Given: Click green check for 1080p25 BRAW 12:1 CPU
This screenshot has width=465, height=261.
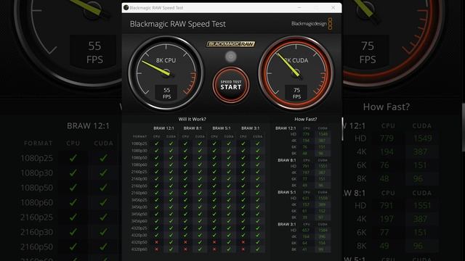Looking at the screenshot, I should click(157, 144).
